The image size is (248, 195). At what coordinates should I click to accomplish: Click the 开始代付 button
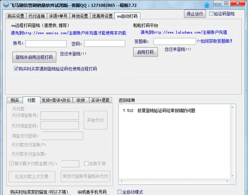coord(95,120)
